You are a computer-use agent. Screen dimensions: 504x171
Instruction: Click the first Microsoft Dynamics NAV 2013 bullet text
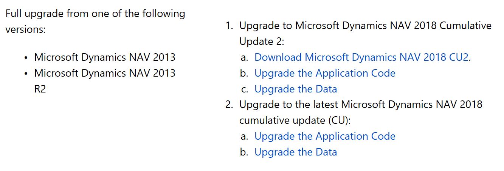[x=105, y=57]
